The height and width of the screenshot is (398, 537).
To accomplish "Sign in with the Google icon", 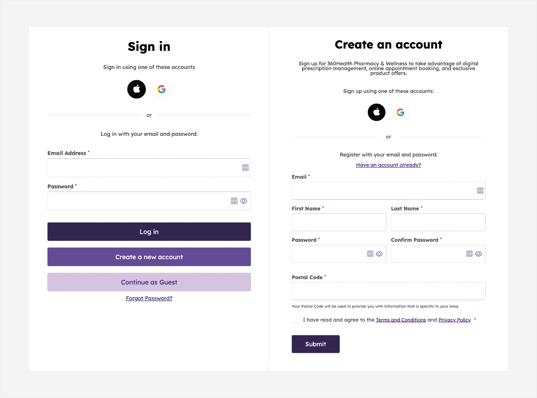I will point(161,89).
